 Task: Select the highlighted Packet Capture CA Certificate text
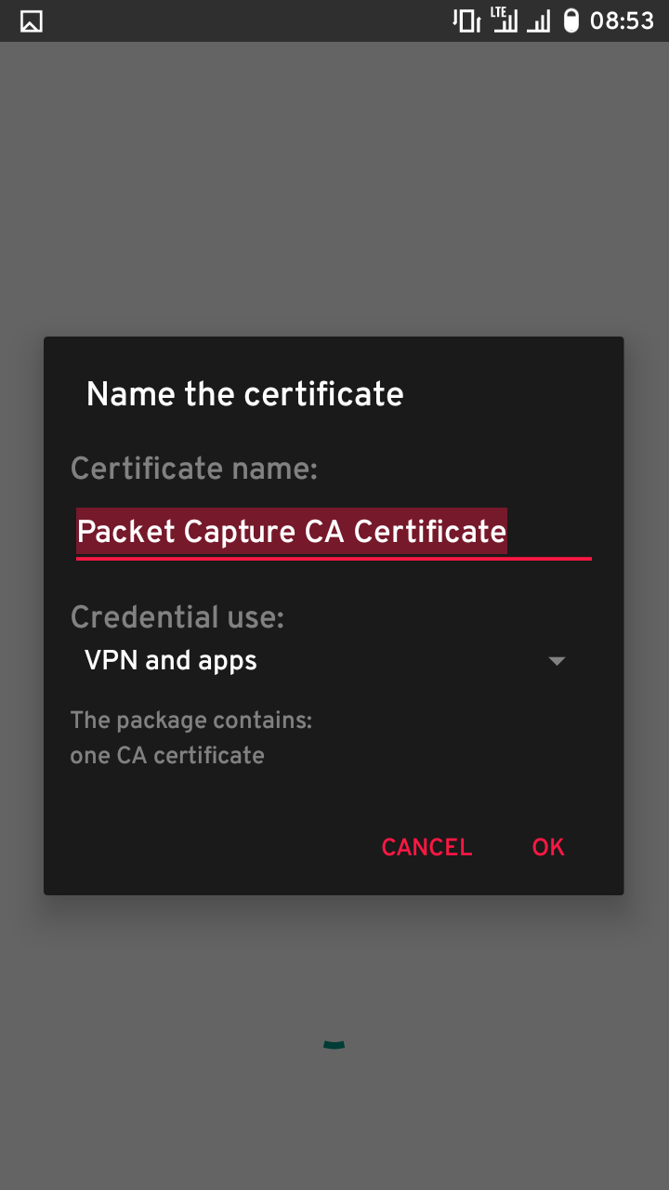coord(293,531)
